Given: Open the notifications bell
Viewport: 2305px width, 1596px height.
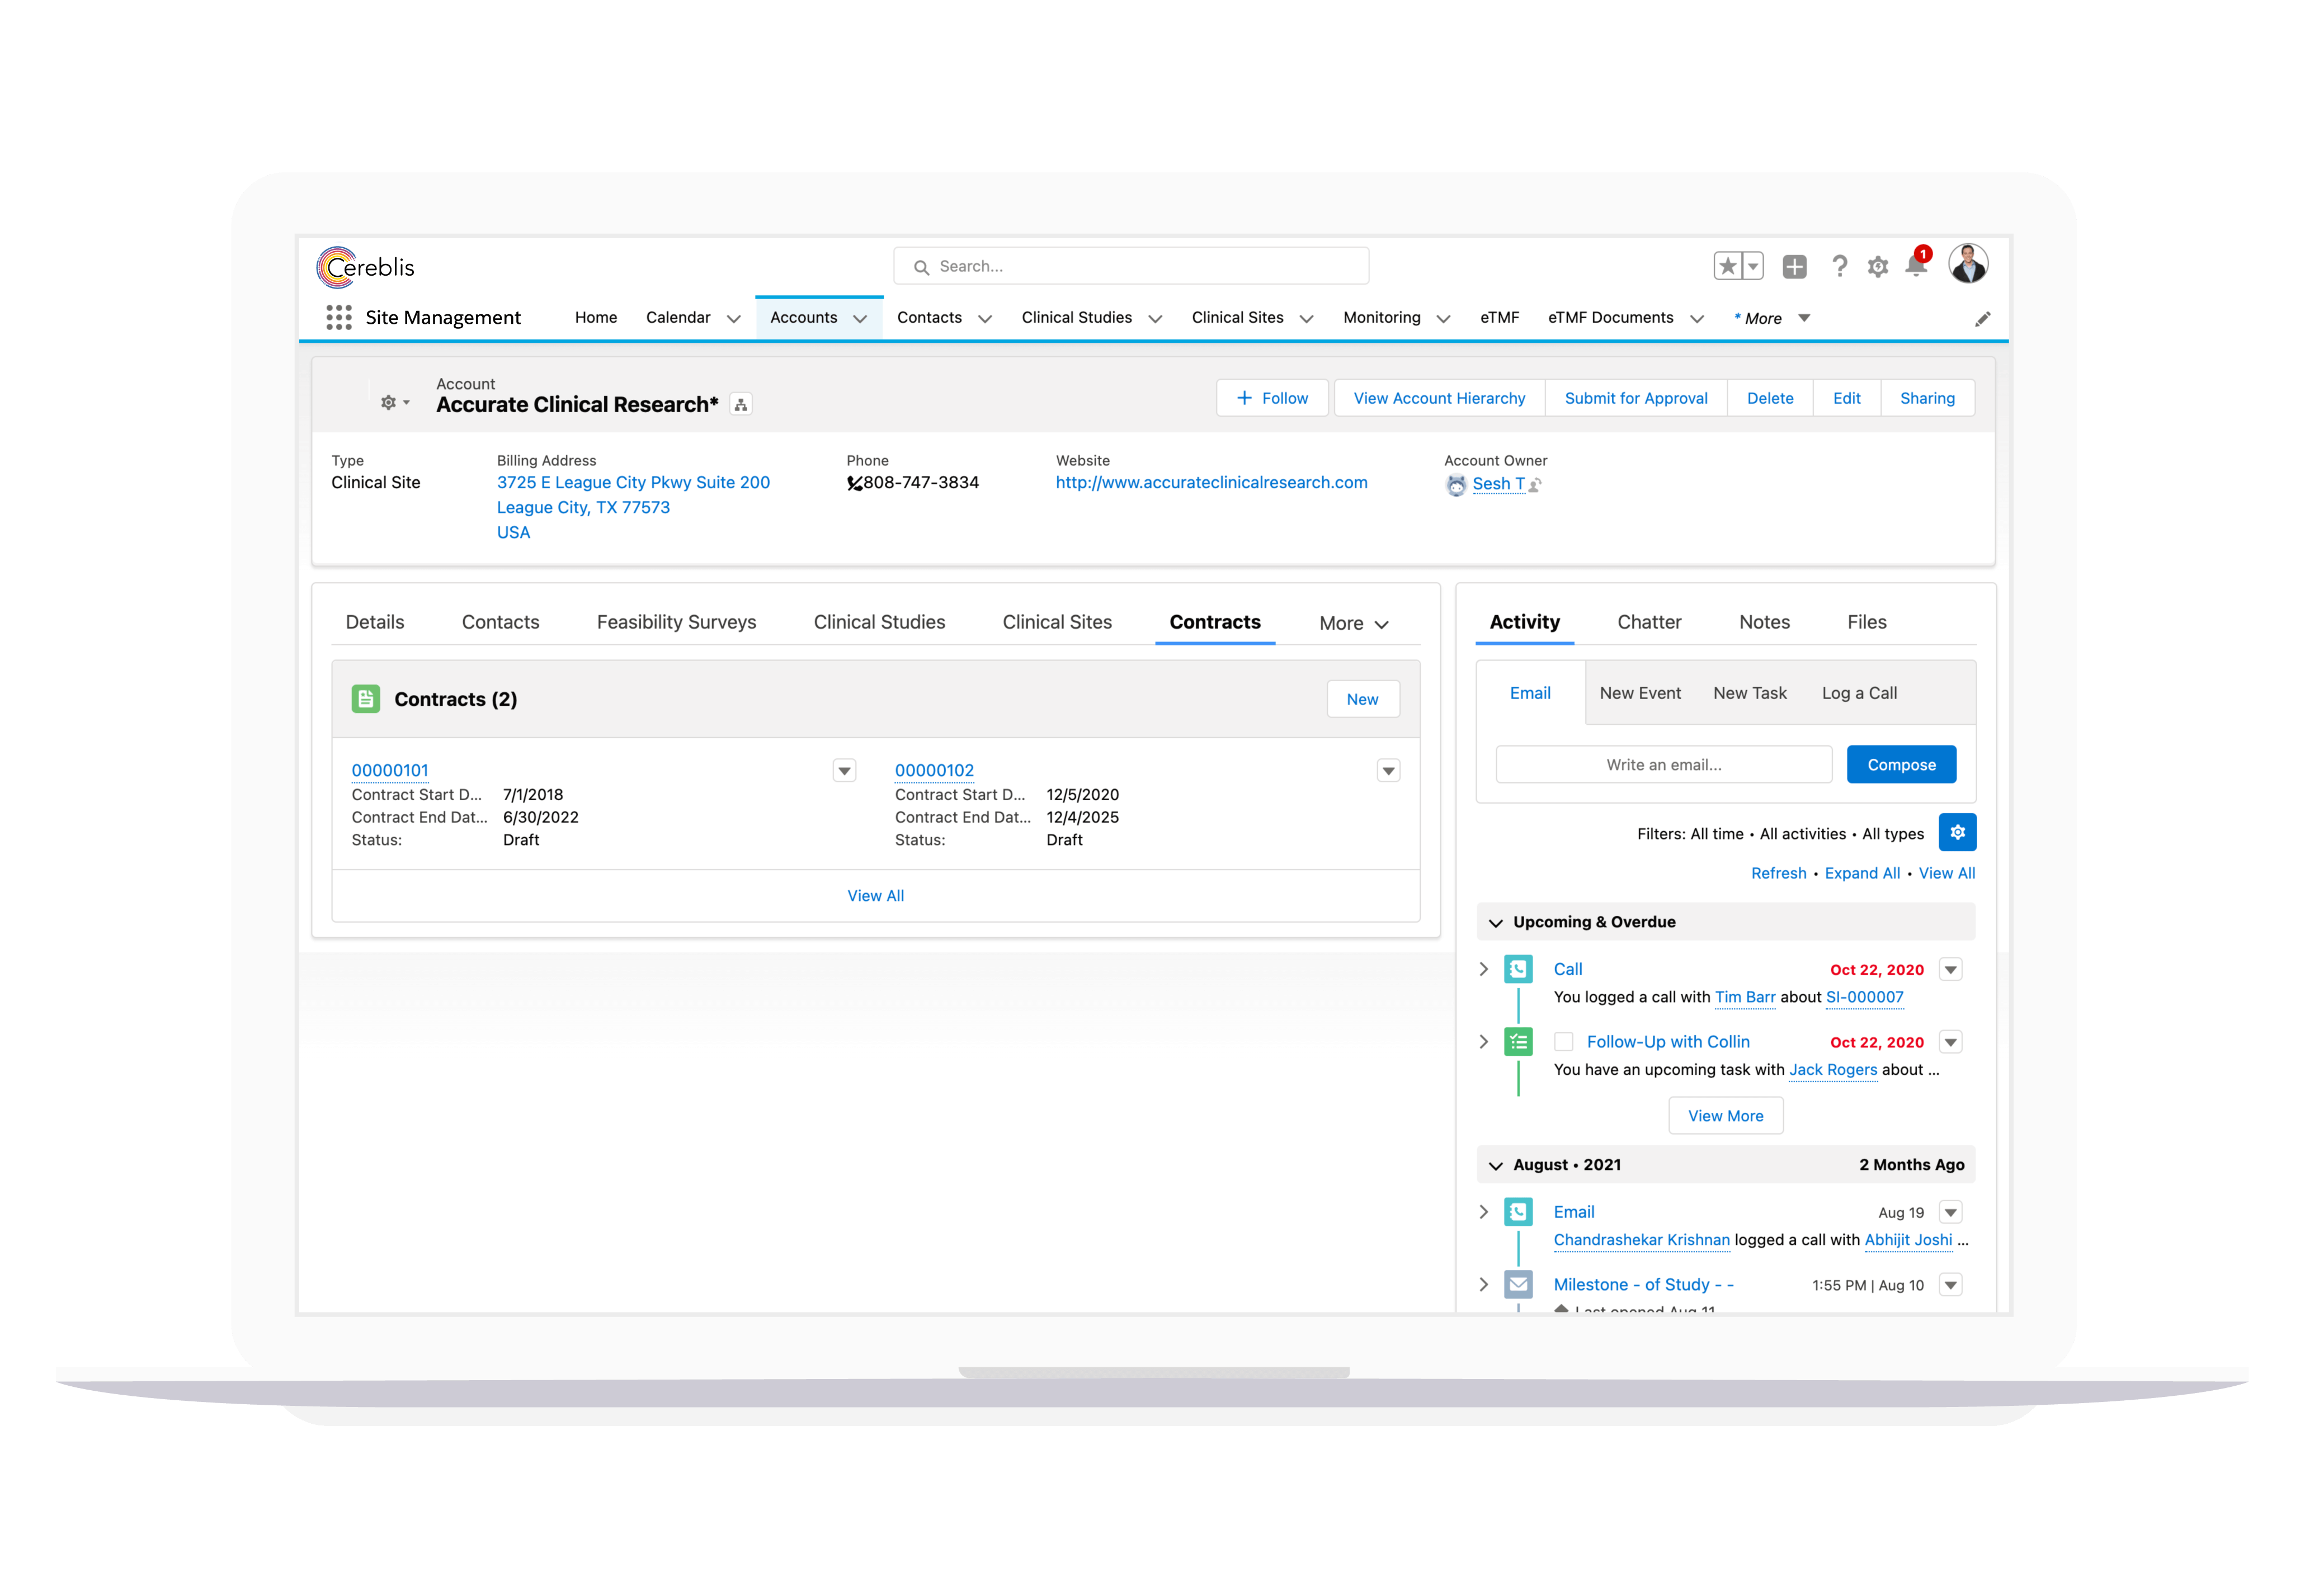Looking at the screenshot, I should coord(1916,266).
